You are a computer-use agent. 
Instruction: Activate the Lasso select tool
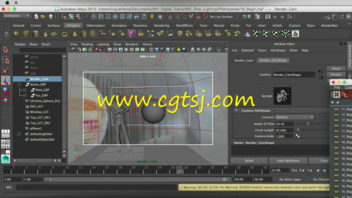(6, 60)
